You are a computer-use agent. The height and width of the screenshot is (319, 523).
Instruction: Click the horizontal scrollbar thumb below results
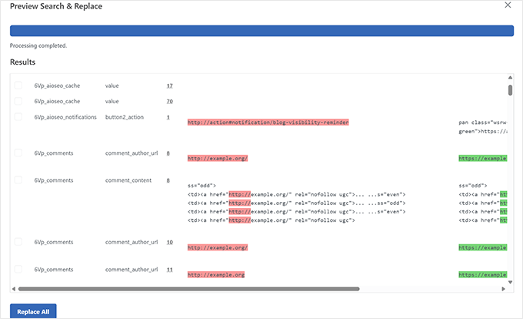188,289
